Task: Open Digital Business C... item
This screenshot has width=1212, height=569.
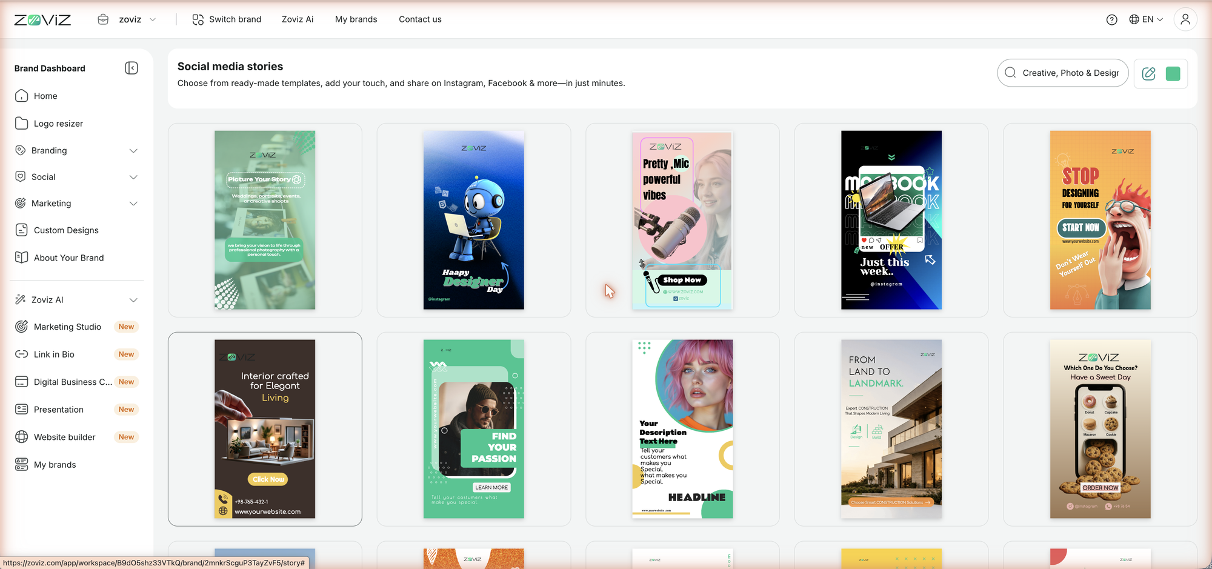Action: point(73,382)
